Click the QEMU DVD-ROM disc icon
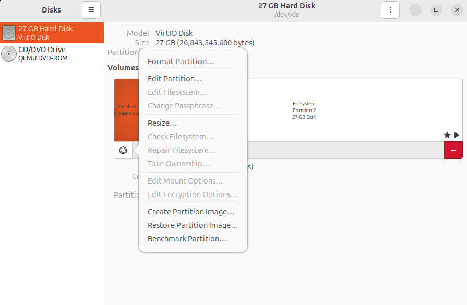Viewport: 467px width, 305px height. click(x=9, y=54)
